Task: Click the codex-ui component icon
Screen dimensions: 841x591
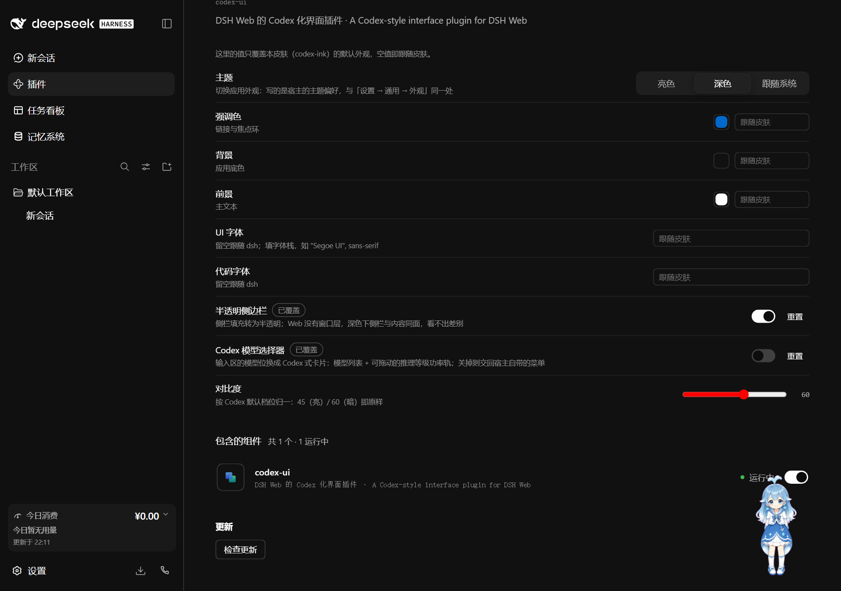Action: (x=230, y=477)
